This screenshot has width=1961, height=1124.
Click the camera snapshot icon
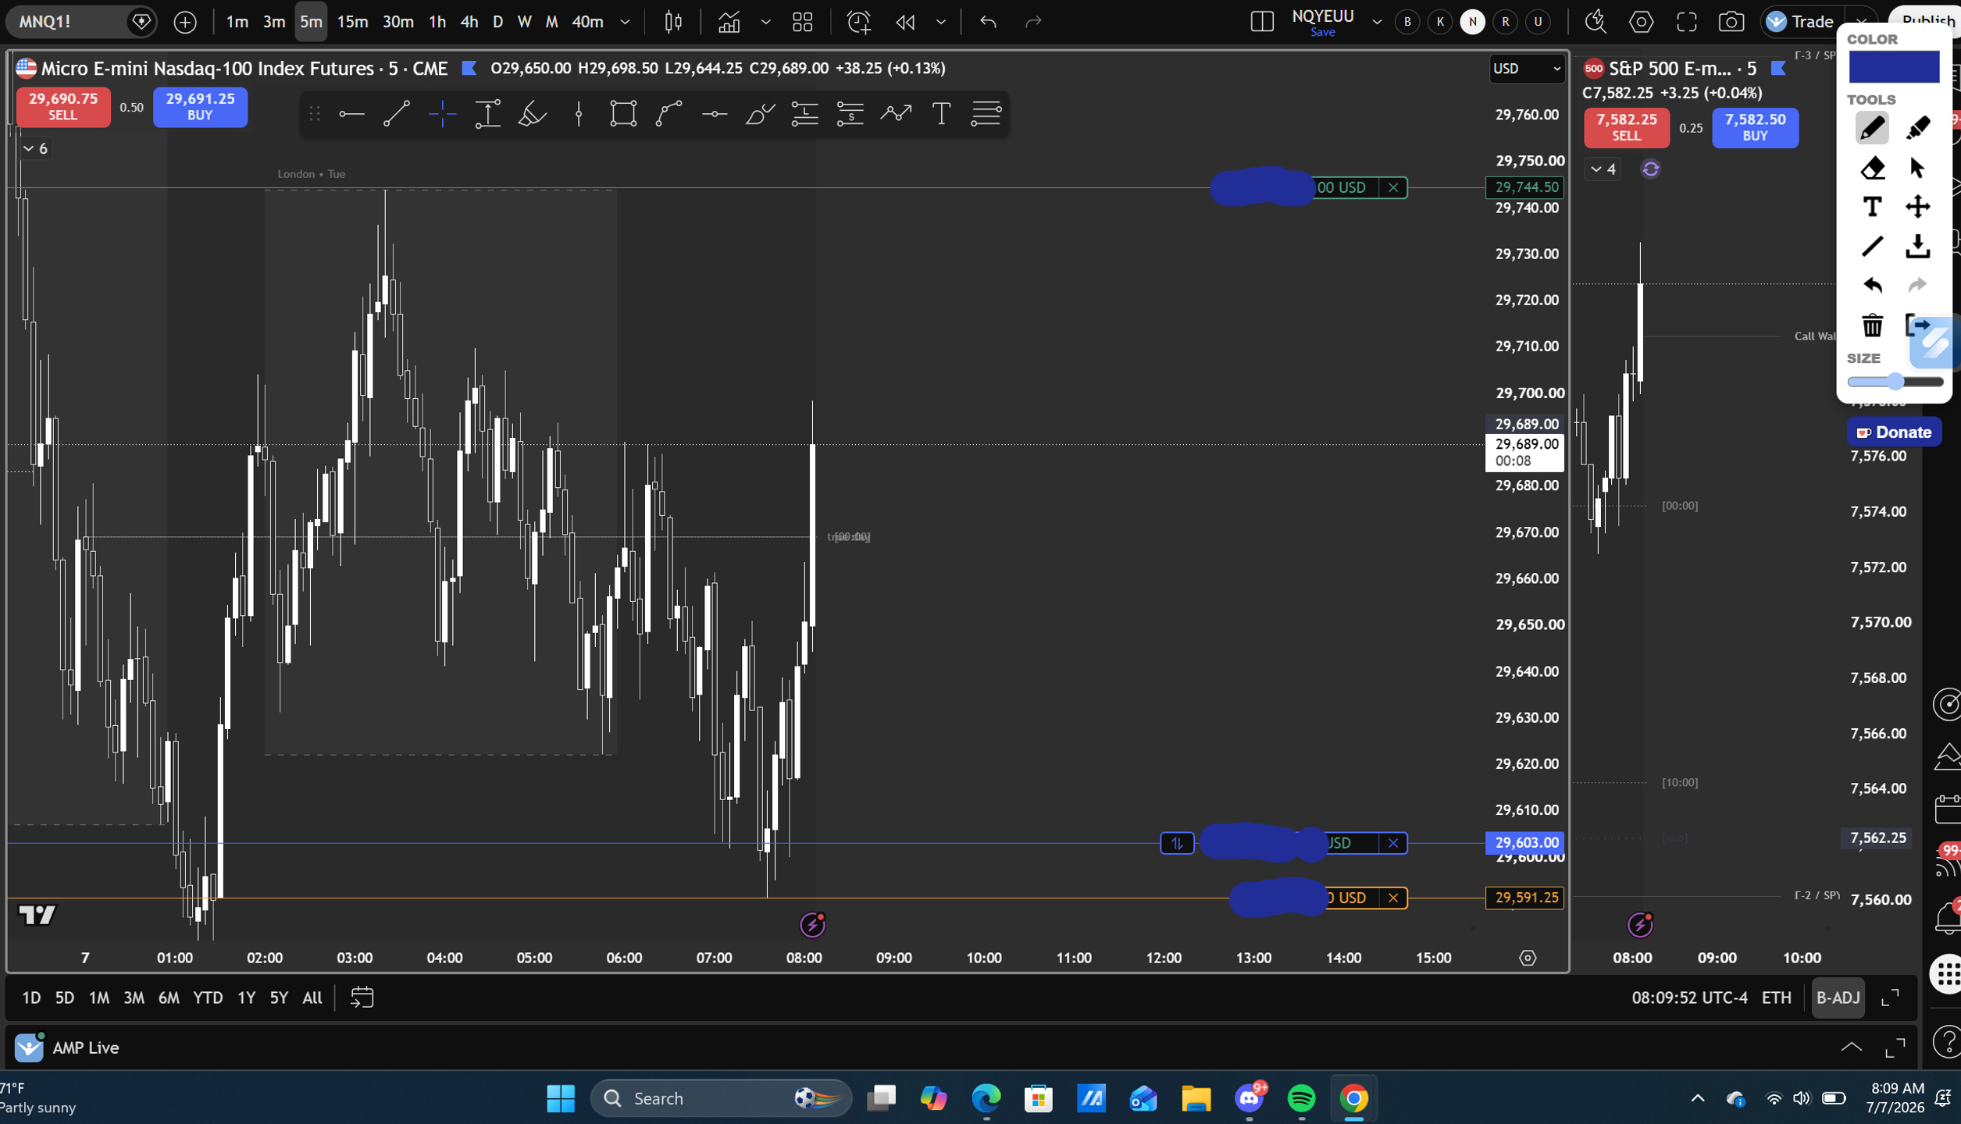1731,22
